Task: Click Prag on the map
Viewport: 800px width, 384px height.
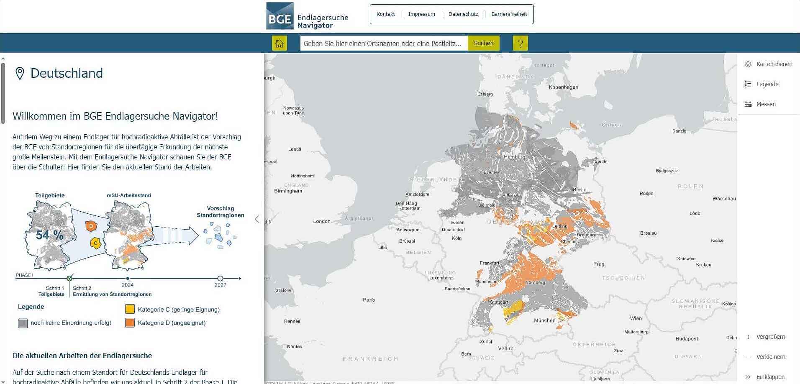Action: [599, 264]
